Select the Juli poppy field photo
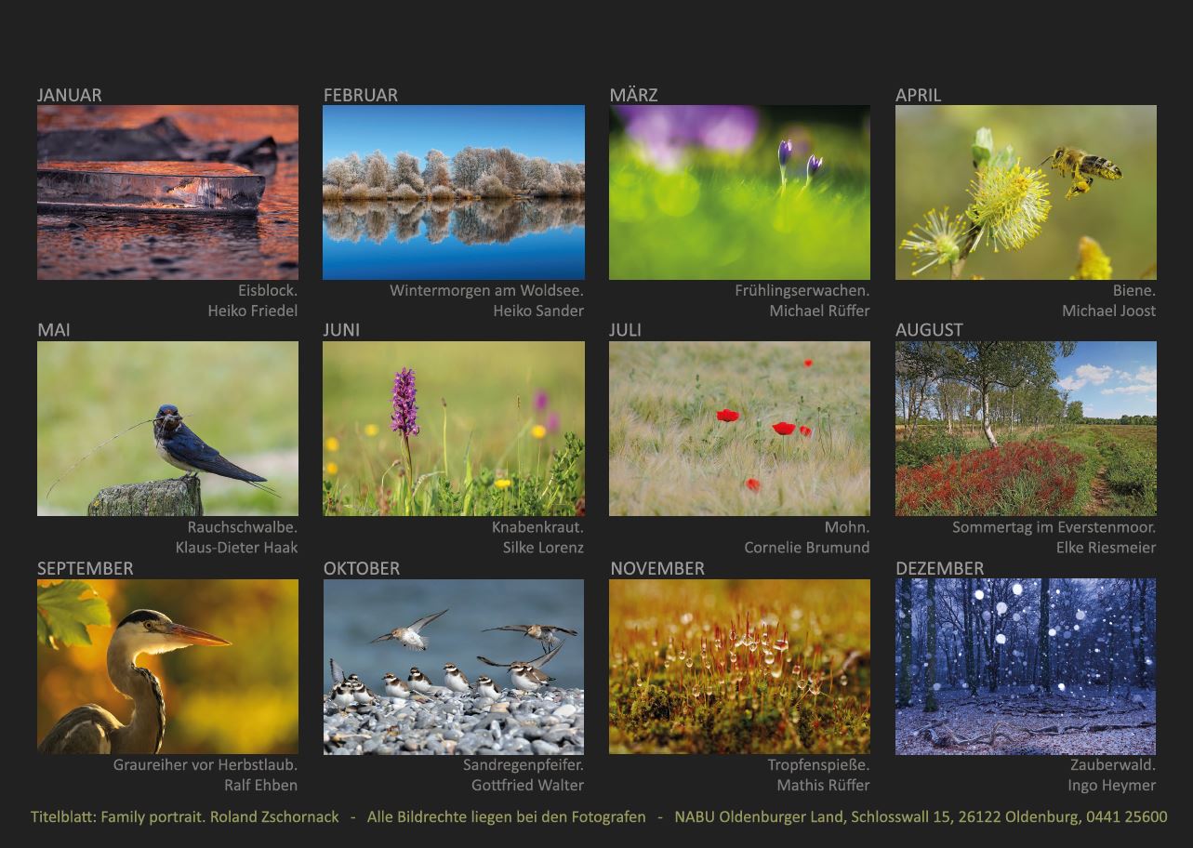 click(x=739, y=429)
